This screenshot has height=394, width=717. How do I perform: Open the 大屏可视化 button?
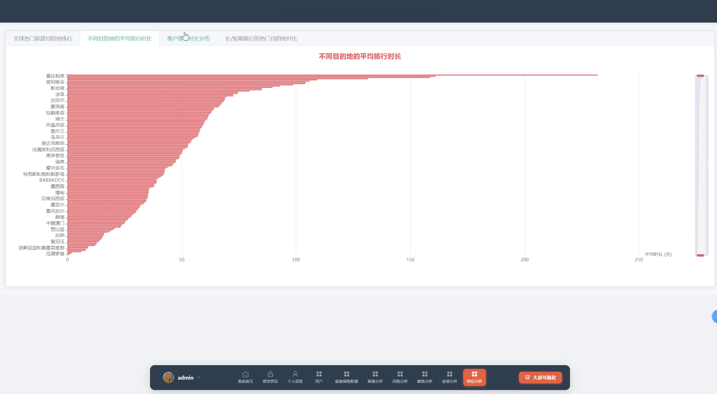point(540,377)
